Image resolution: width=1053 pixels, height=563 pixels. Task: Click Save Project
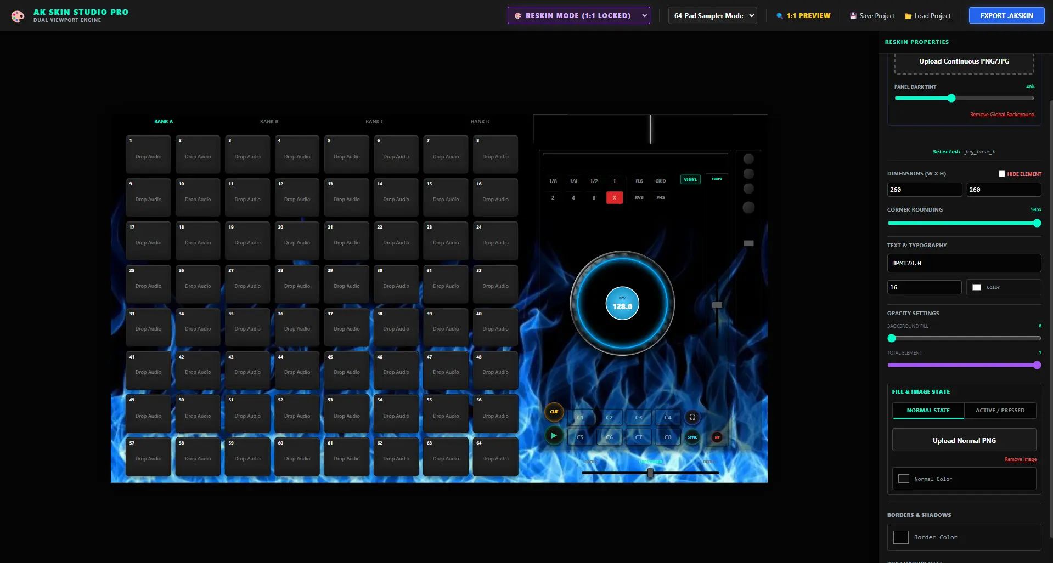click(872, 16)
